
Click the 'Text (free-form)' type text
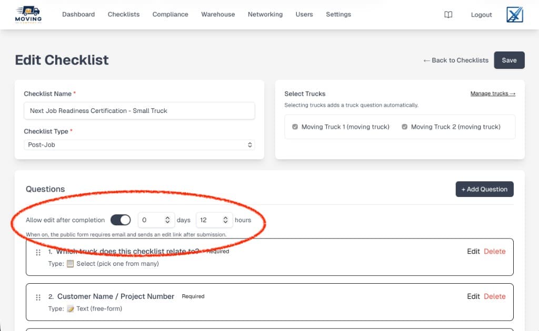[99, 309]
